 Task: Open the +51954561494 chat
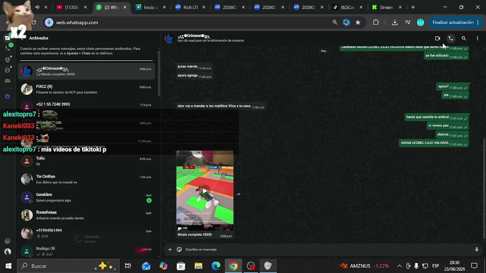point(87,233)
